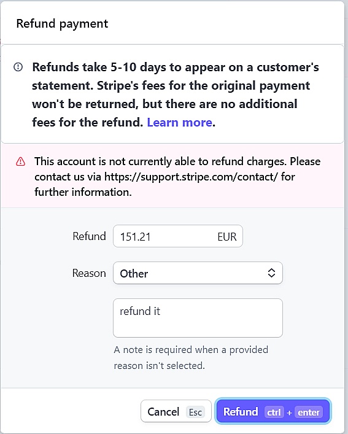Click the 'Refund' amount field label

(89, 236)
